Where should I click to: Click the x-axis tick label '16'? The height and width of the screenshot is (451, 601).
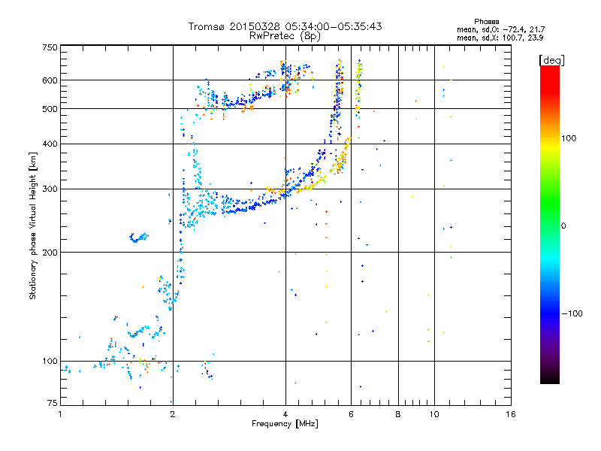[511, 414]
